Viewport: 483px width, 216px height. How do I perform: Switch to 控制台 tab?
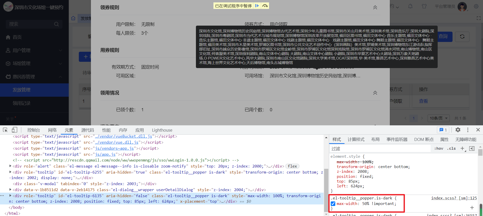(x=33, y=130)
